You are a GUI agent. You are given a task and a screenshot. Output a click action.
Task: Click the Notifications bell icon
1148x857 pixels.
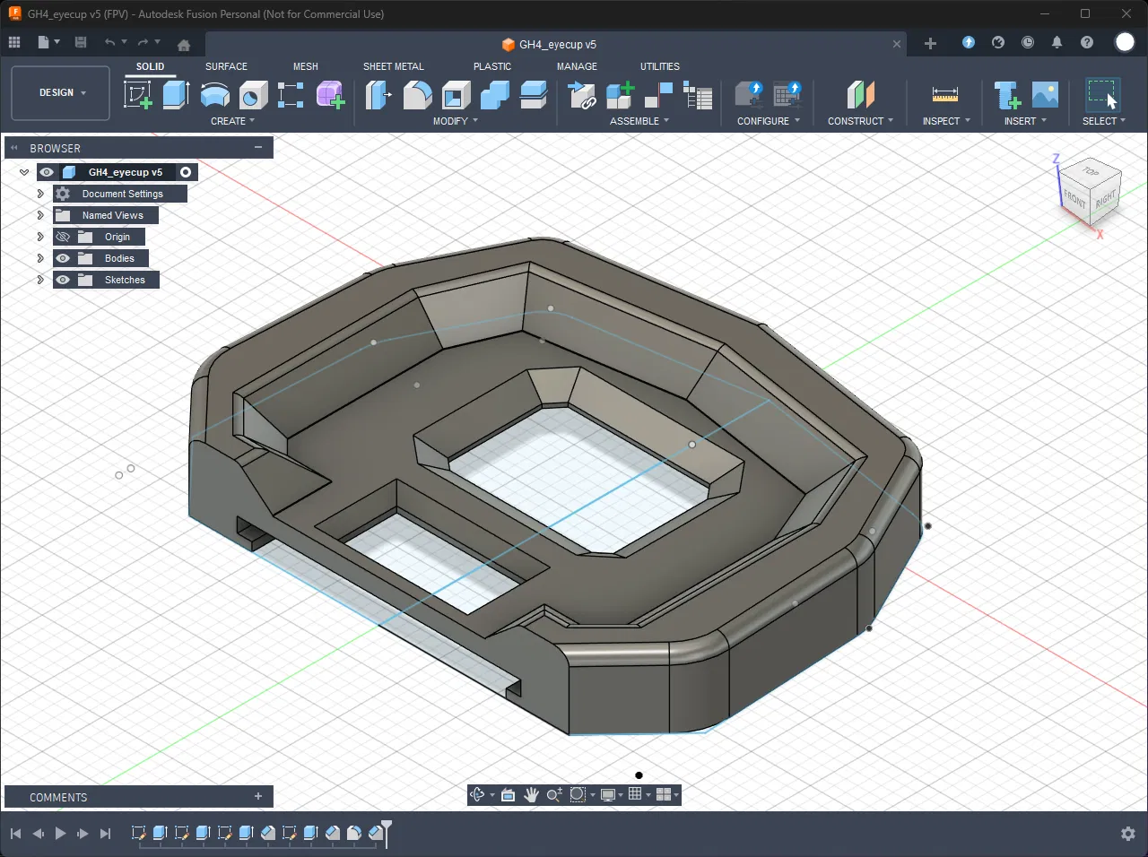coord(1057,43)
